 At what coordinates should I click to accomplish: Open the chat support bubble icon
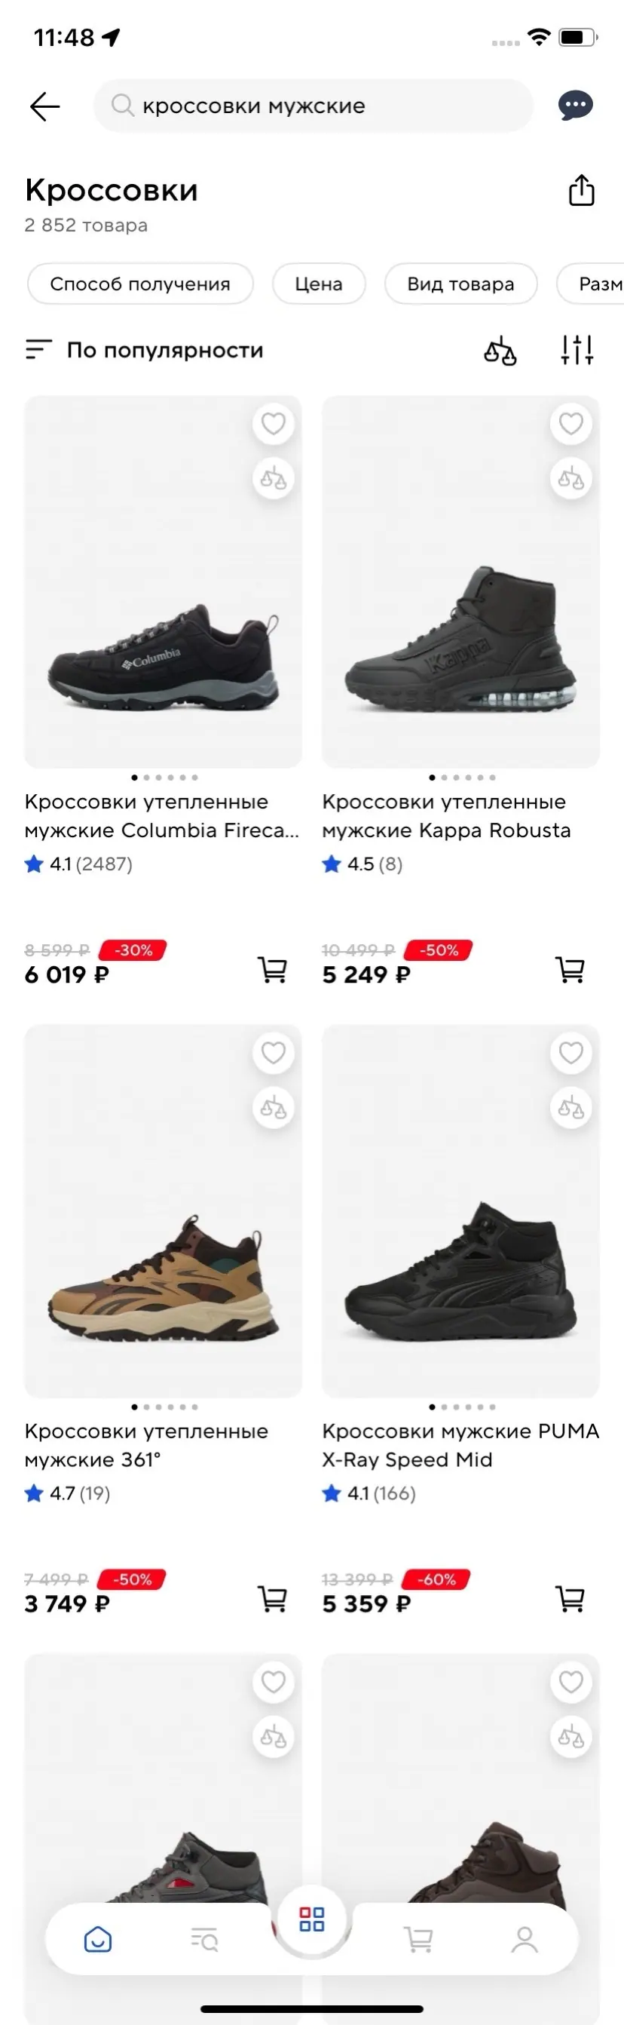[575, 106]
